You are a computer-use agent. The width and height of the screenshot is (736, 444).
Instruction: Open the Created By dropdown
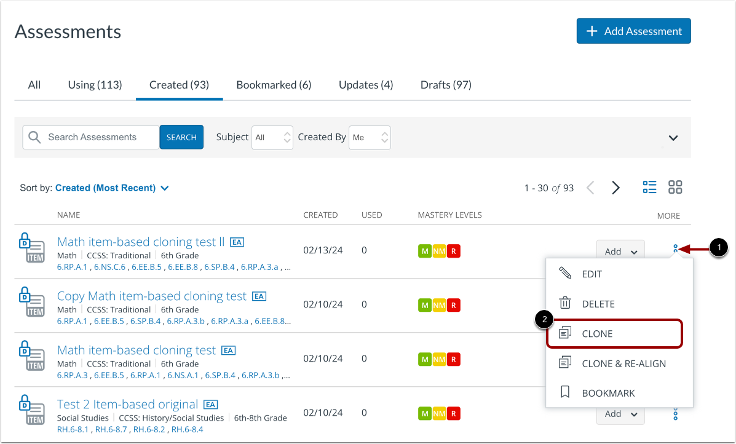click(370, 138)
